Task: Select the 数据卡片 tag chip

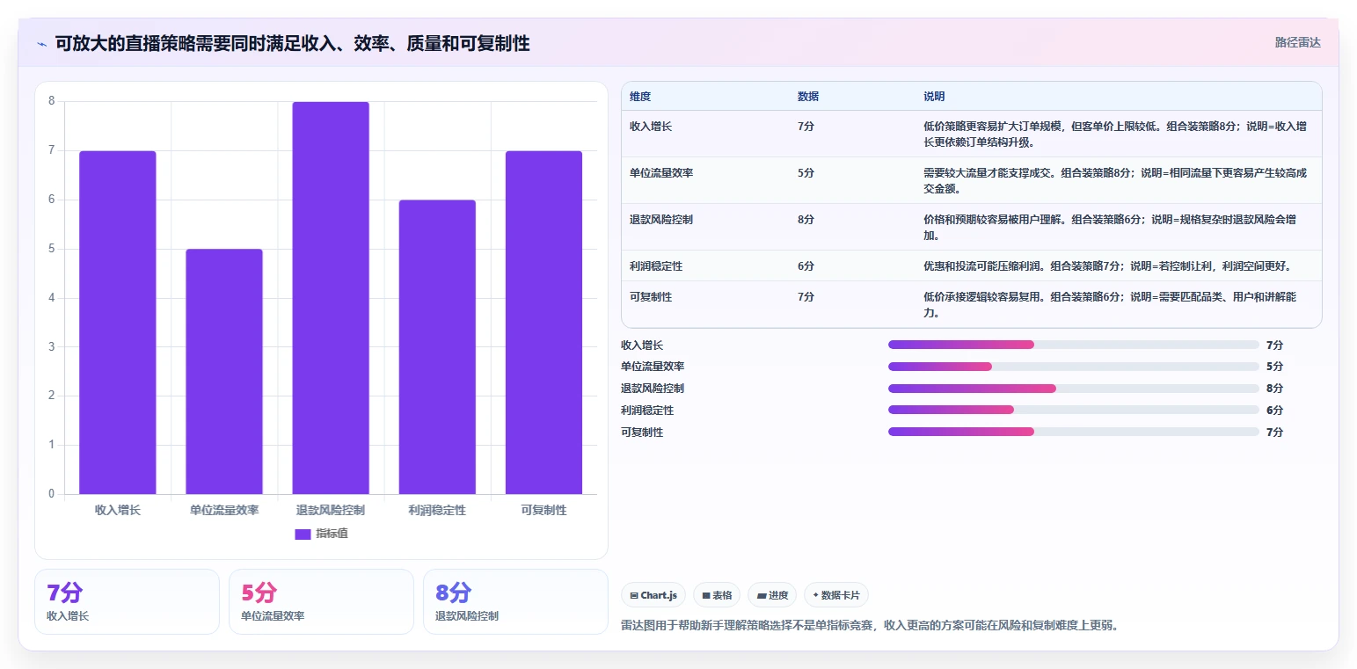Action: [836, 595]
